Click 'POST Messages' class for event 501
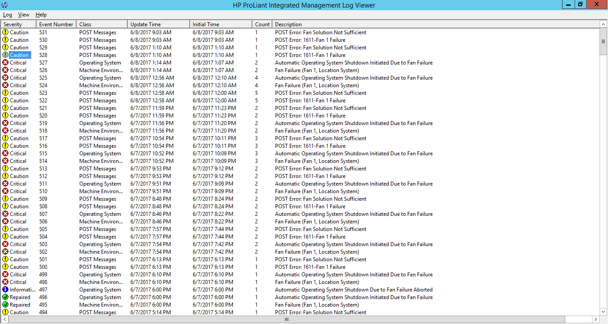The width and height of the screenshot is (608, 324). (x=98, y=259)
